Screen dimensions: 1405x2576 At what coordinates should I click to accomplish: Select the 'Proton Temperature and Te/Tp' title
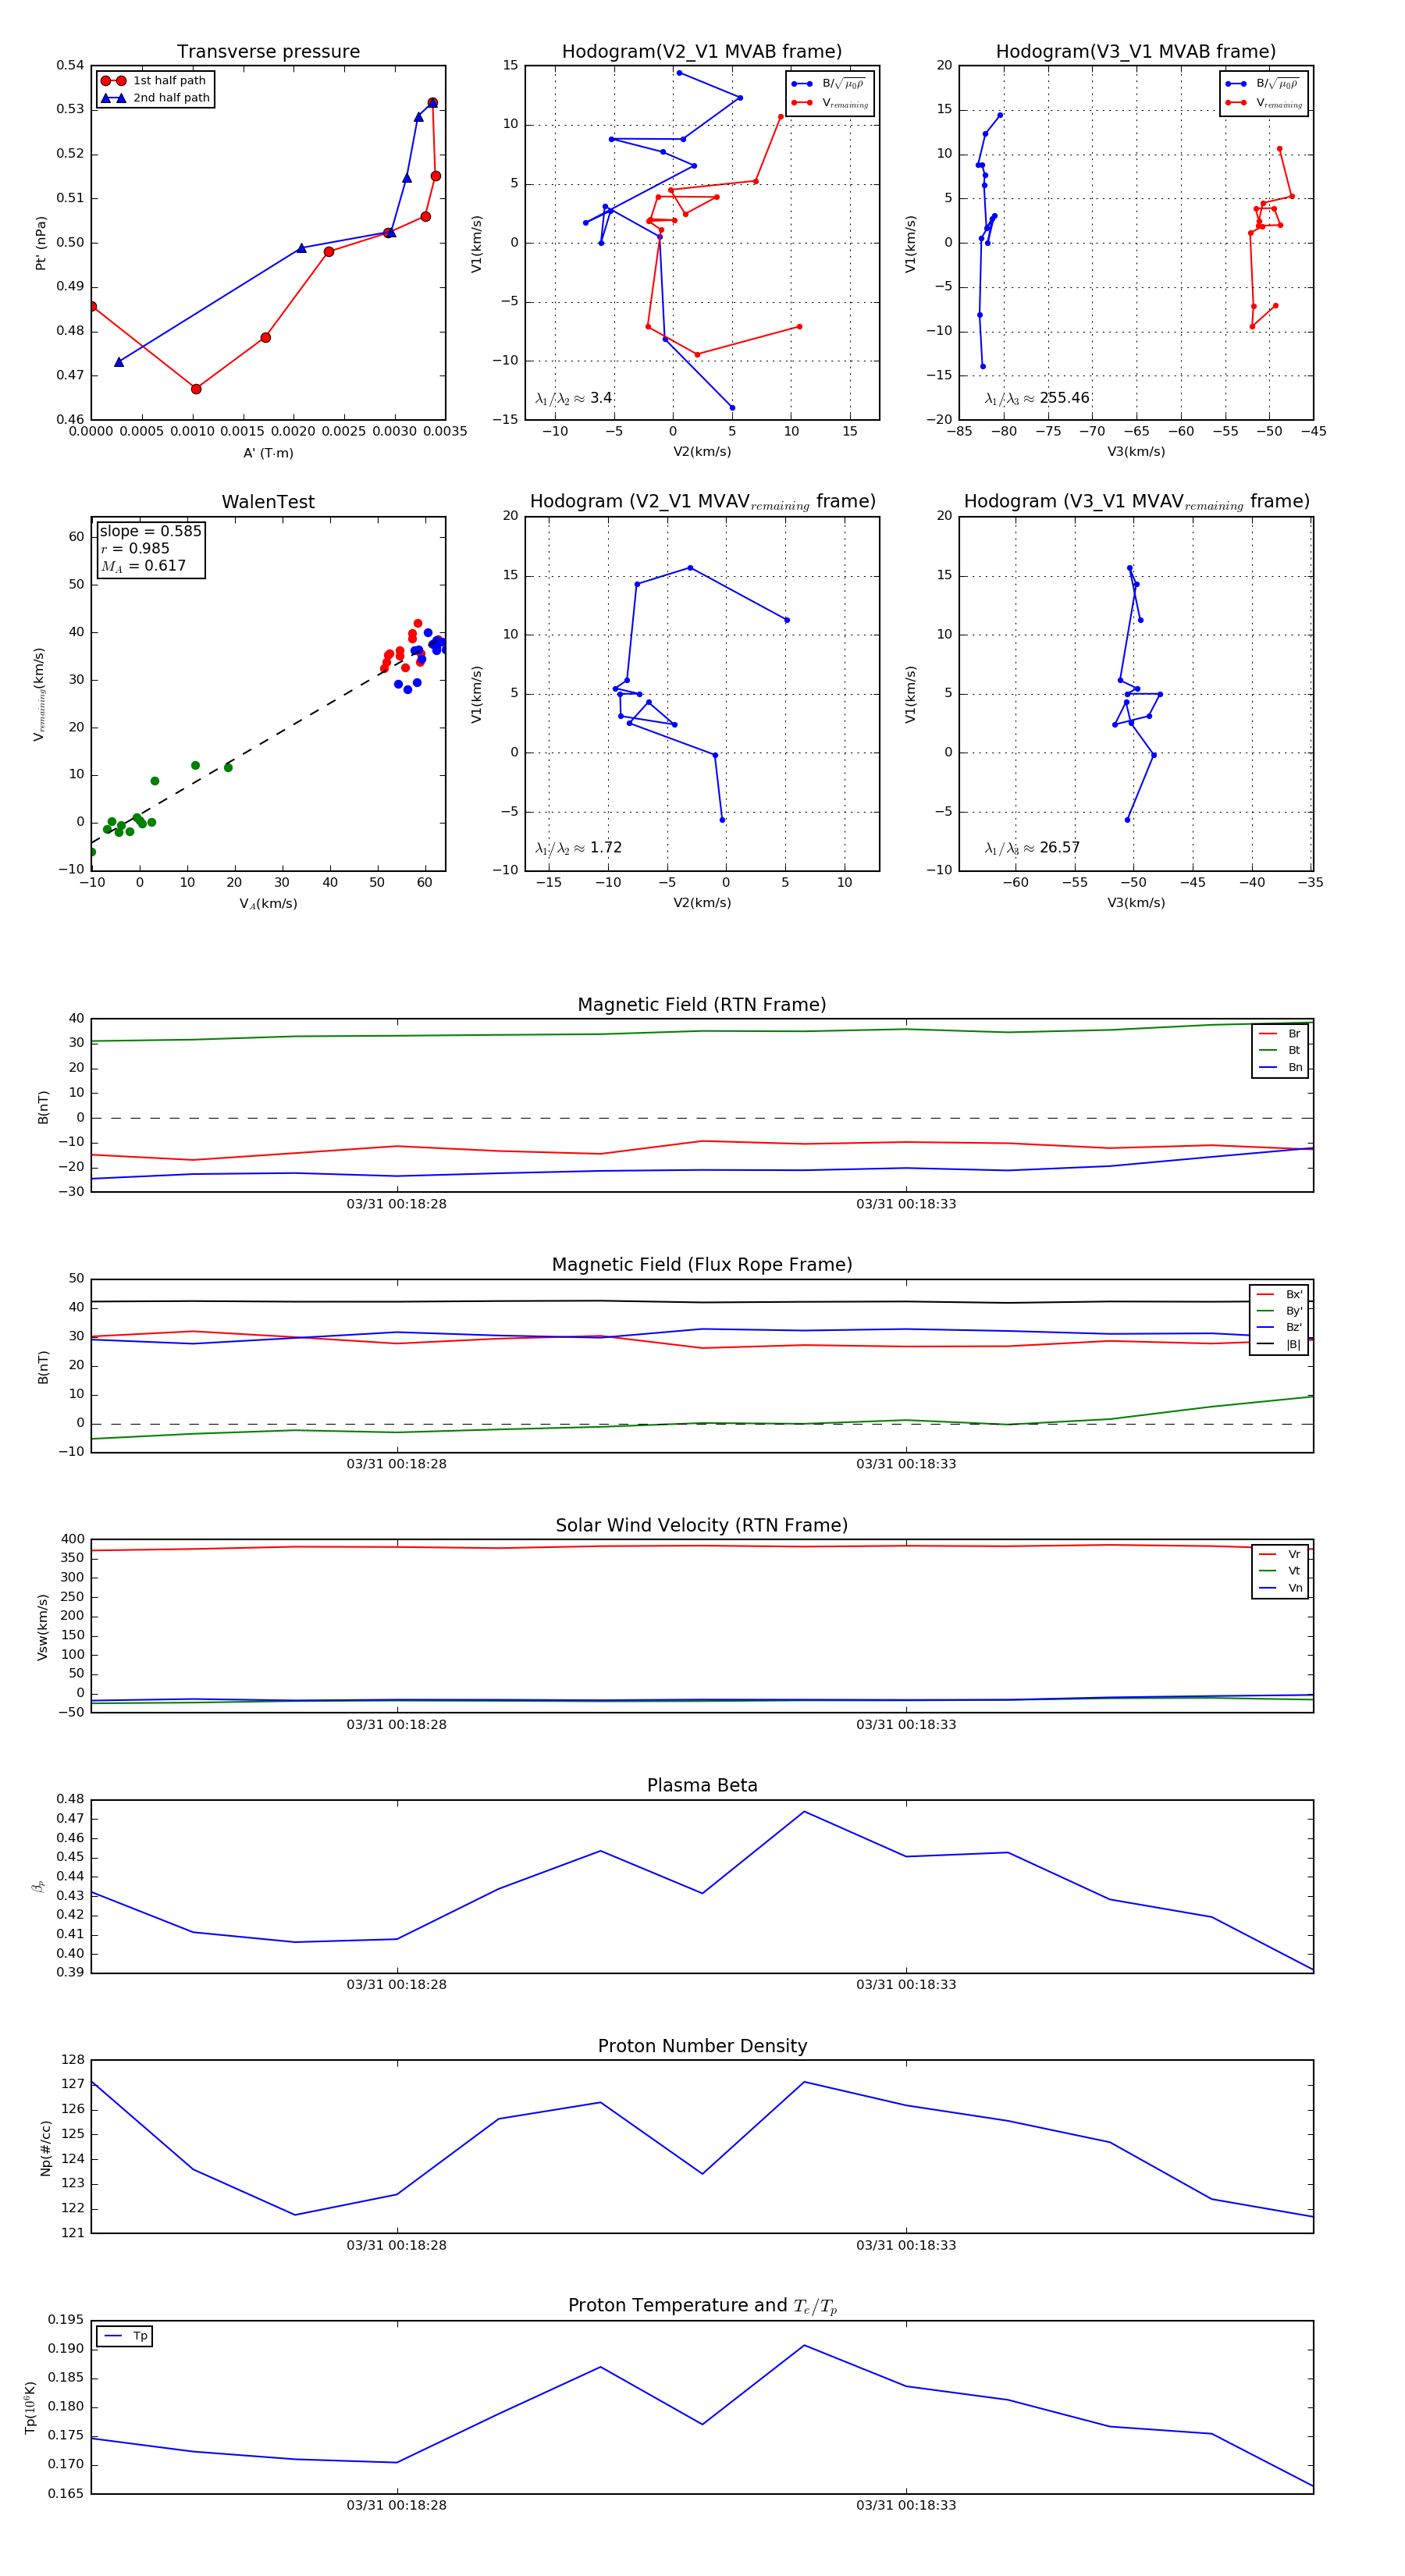coord(702,2306)
